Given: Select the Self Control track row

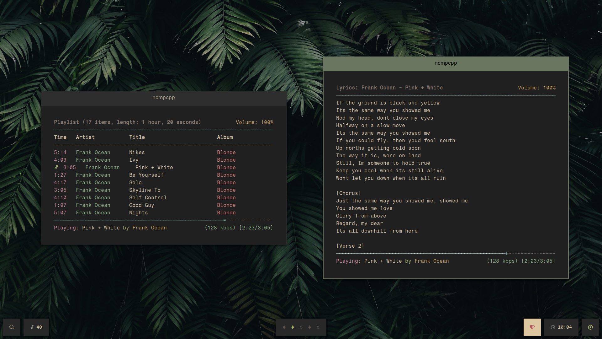Looking at the screenshot, I should (148, 197).
